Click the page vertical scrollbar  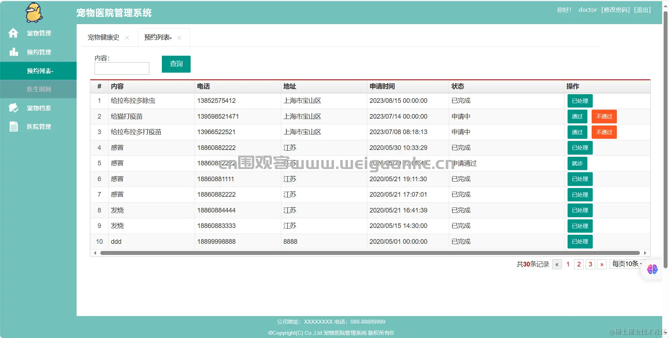665,140
